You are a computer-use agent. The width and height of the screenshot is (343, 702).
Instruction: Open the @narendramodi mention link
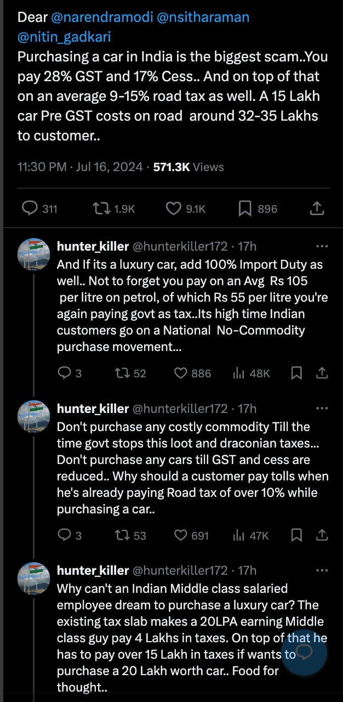coord(102,17)
